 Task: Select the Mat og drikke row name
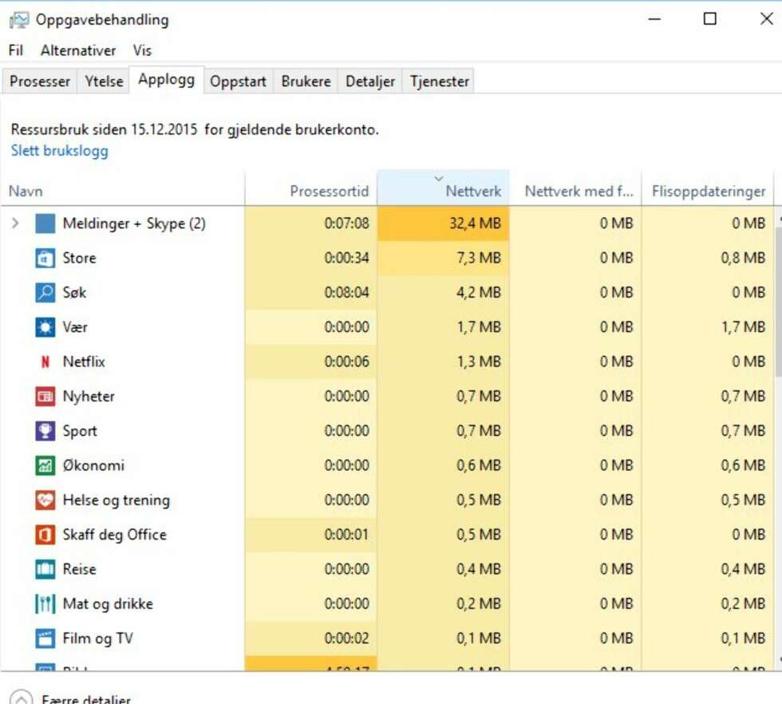tap(108, 603)
